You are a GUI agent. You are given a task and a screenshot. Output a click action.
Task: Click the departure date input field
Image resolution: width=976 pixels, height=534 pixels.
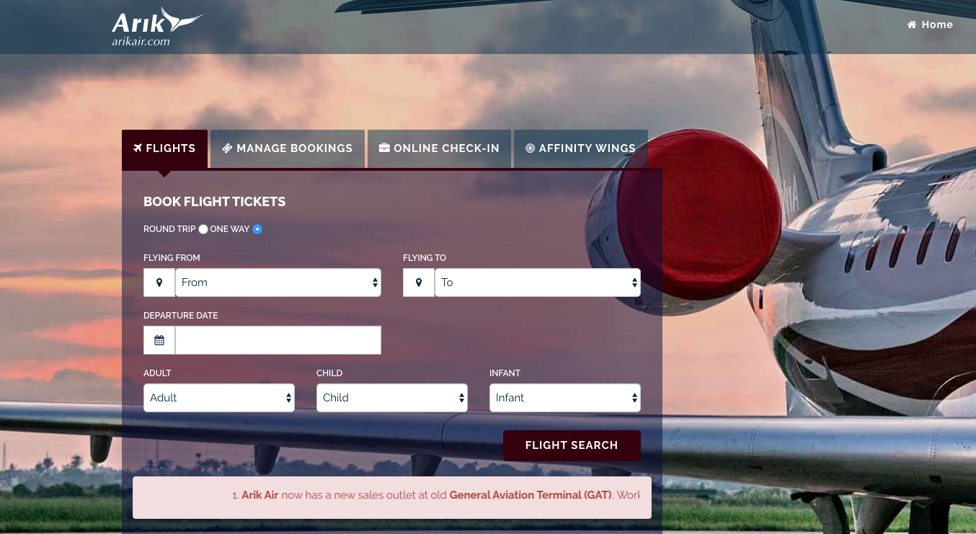(278, 340)
